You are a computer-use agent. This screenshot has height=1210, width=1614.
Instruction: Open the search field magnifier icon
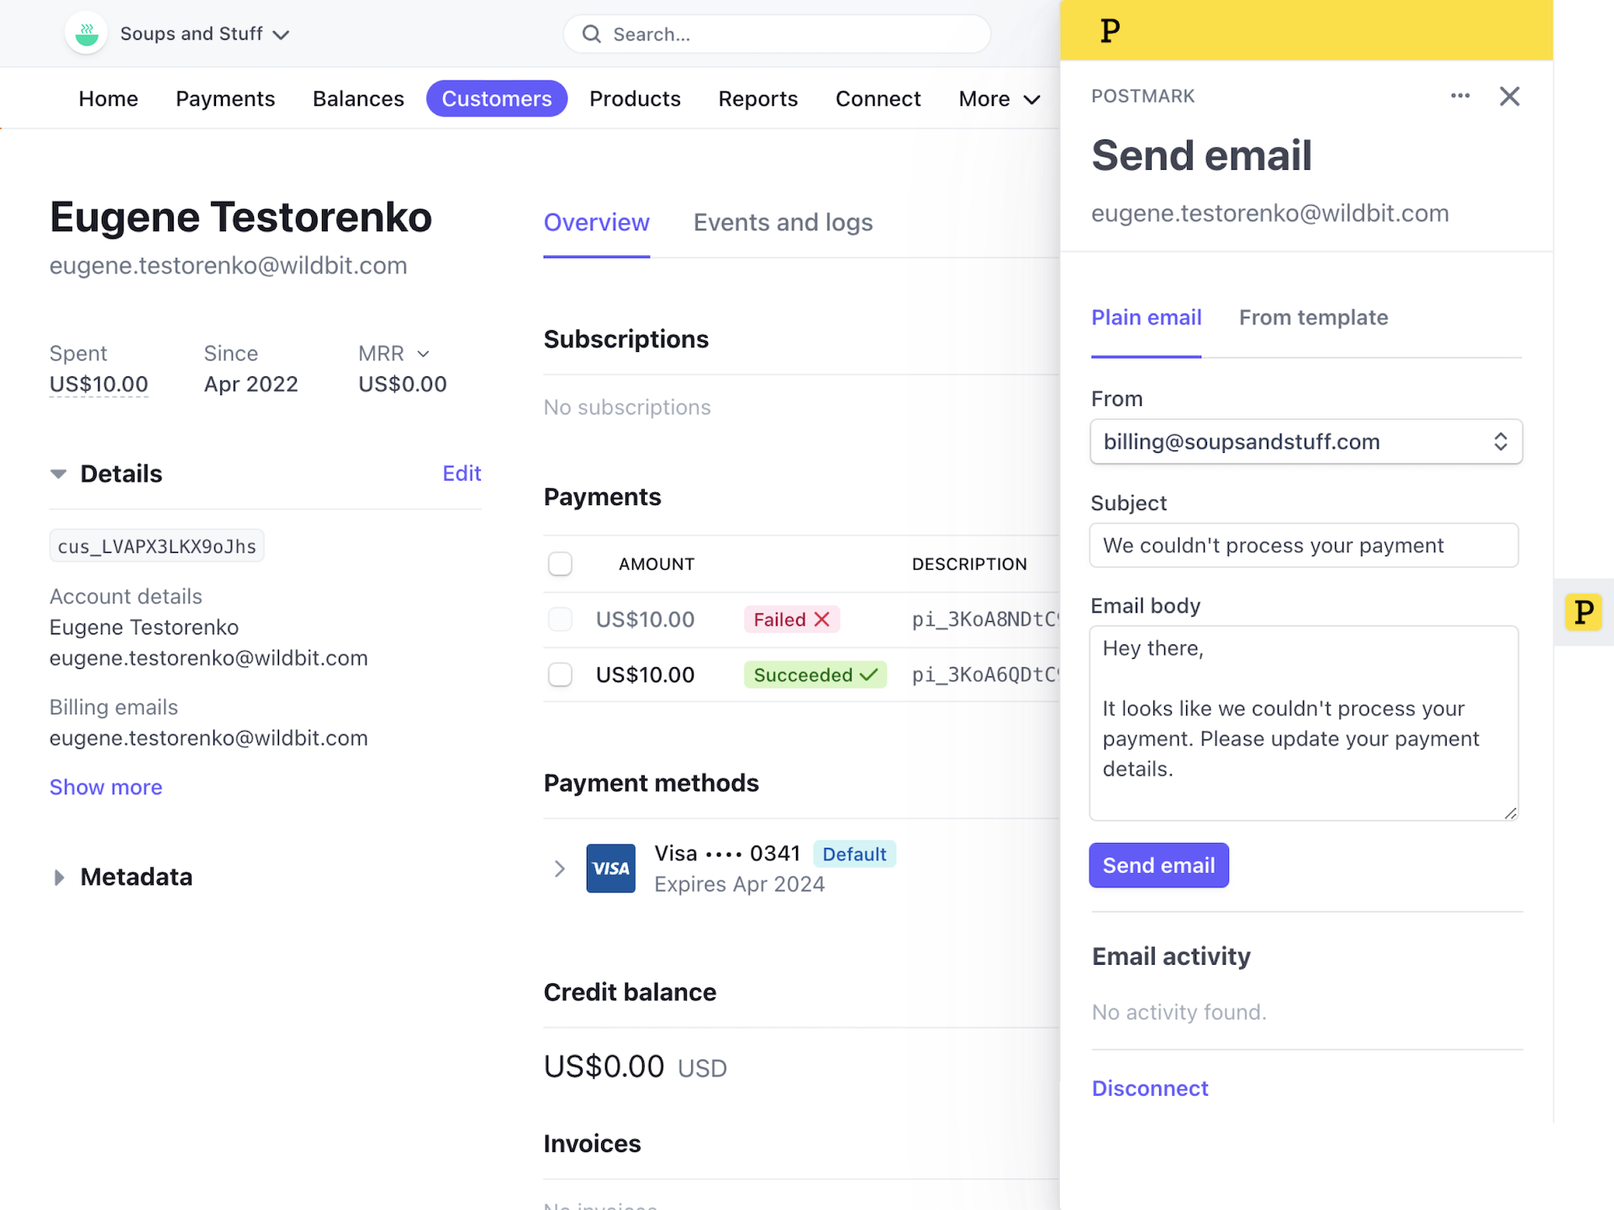pyautogui.click(x=591, y=34)
